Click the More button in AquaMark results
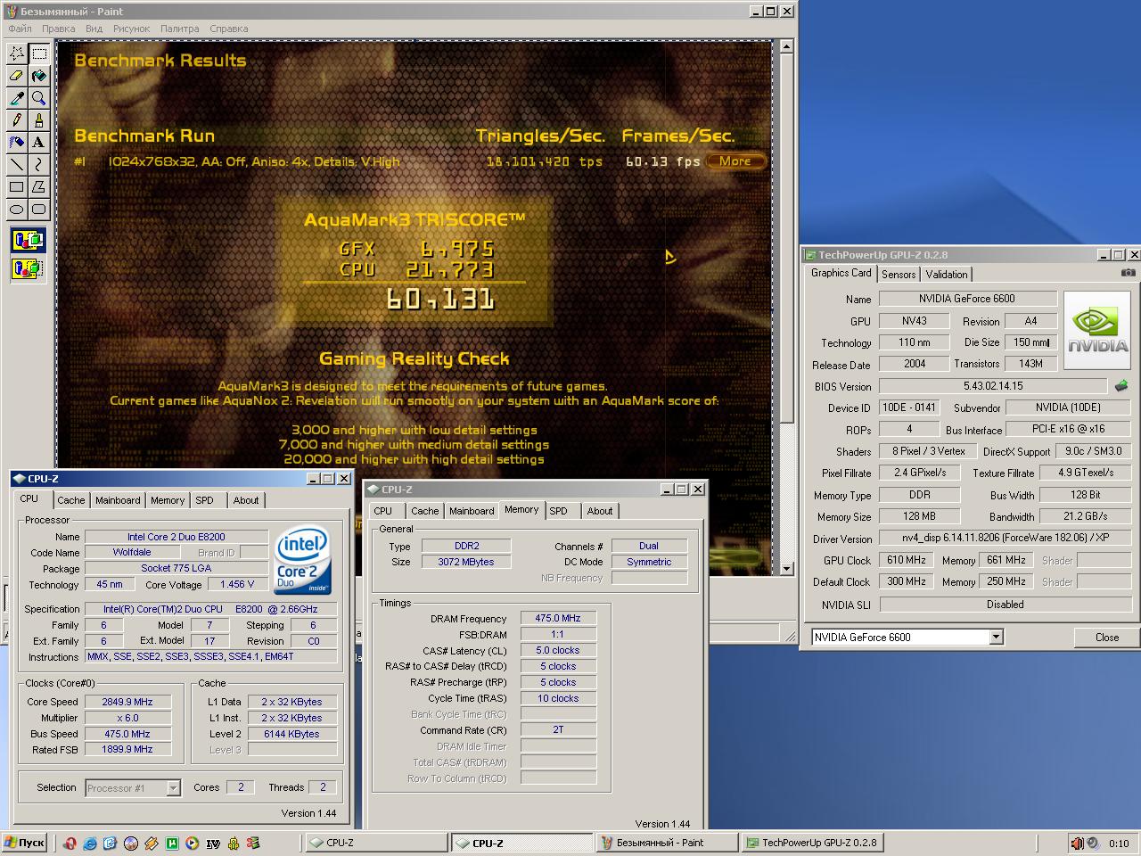Image resolution: width=1141 pixels, height=856 pixels. [735, 161]
